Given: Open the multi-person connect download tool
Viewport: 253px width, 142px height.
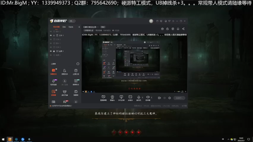Looking at the screenshot, I should click(65, 82).
